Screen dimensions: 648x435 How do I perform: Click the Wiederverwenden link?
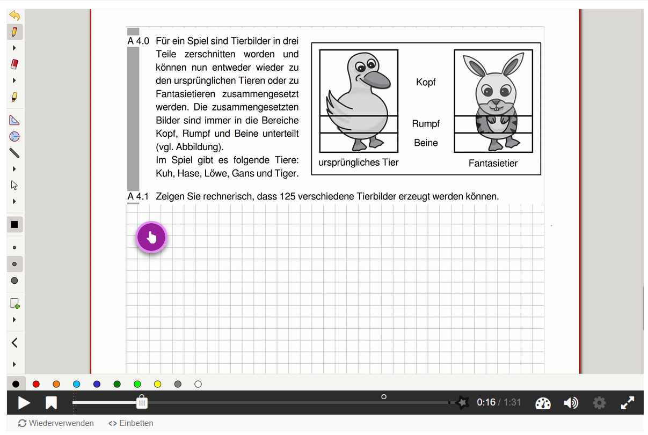tap(56, 423)
